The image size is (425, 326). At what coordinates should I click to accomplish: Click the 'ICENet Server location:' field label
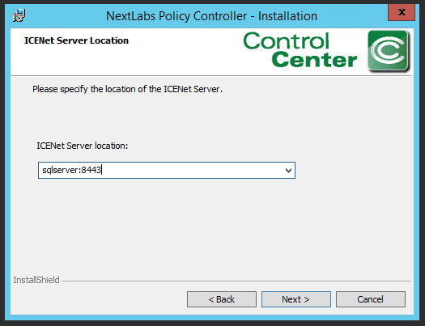tap(82, 146)
